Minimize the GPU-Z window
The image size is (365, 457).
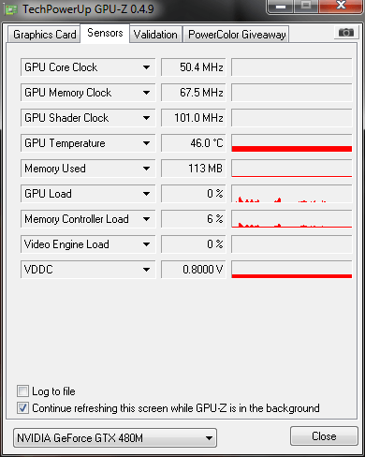[281, 7]
